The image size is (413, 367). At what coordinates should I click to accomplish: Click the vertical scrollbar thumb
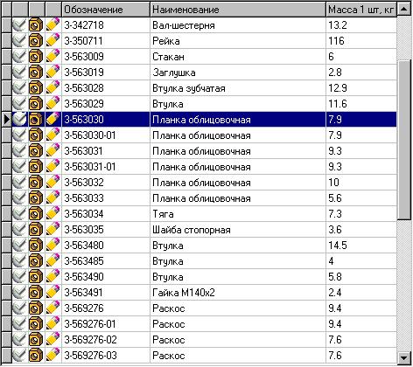404,141
